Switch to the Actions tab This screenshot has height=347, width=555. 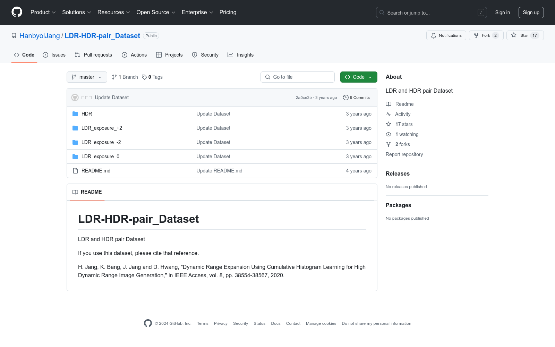(134, 55)
